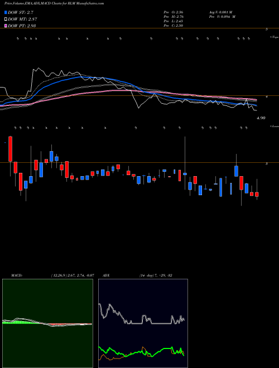Click the 'Pre L: 2.43' low value
This screenshot has width=279, height=368.
pos(174,21)
